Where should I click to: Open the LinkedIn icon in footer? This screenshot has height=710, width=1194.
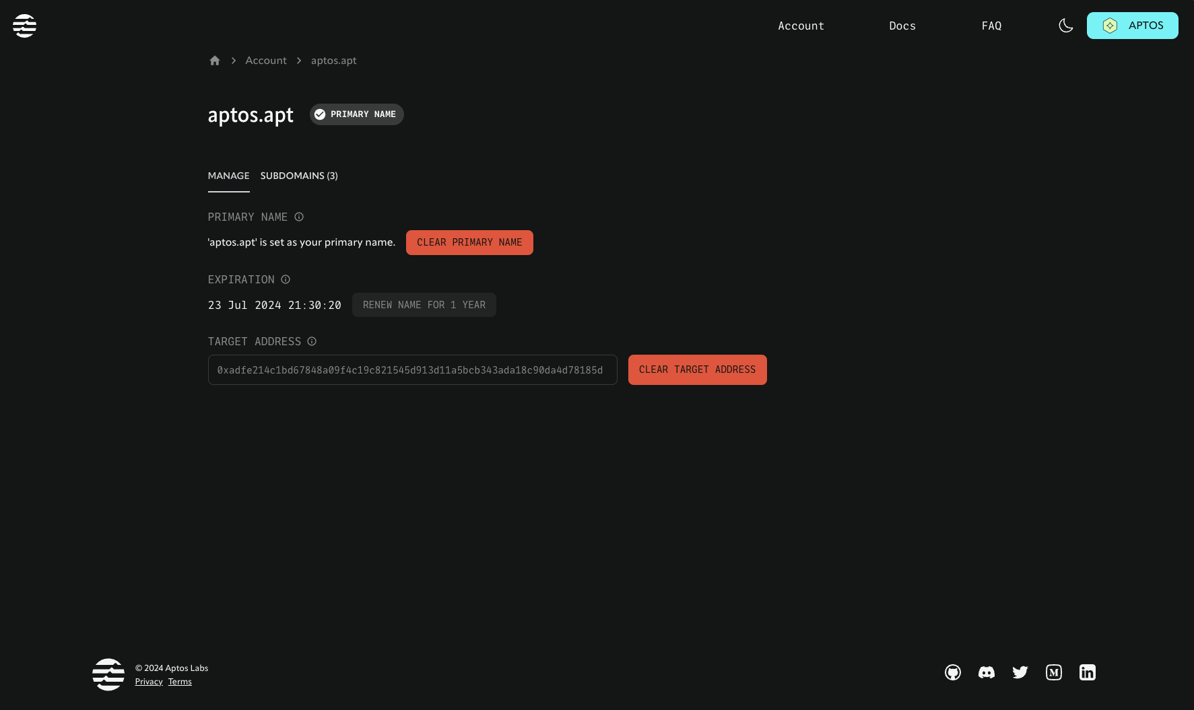(1088, 672)
